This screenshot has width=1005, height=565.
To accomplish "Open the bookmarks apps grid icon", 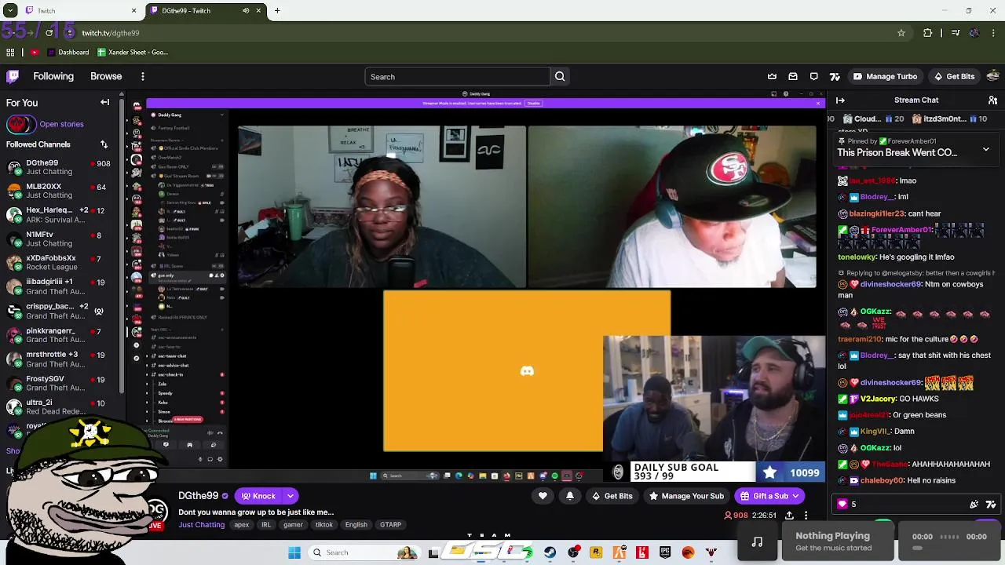I will coord(10,53).
